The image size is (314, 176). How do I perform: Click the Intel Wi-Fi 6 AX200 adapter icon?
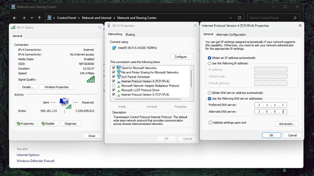[x=114, y=48]
